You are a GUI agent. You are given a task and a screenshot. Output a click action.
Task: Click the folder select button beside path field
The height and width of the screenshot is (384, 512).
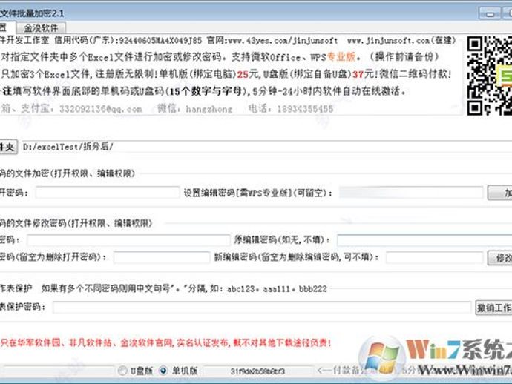pyautogui.click(x=8, y=147)
